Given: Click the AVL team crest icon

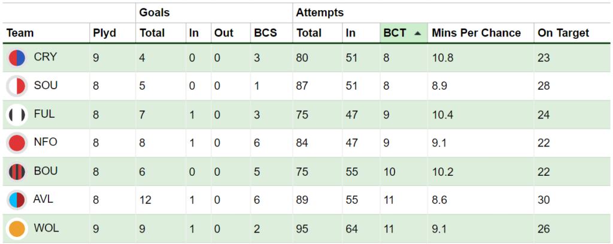Looking at the screenshot, I should click(17, 200).
